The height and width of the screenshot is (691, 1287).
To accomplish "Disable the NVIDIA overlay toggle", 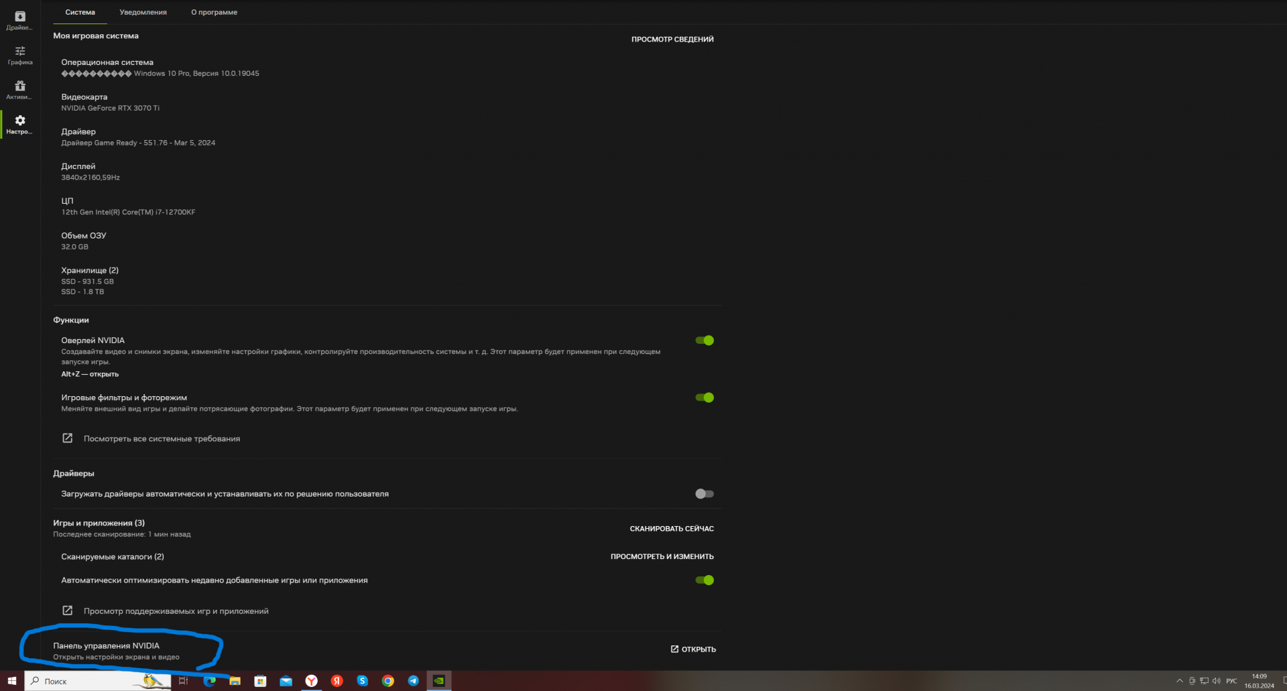I will pyautogui.click(x=704, y=340).
